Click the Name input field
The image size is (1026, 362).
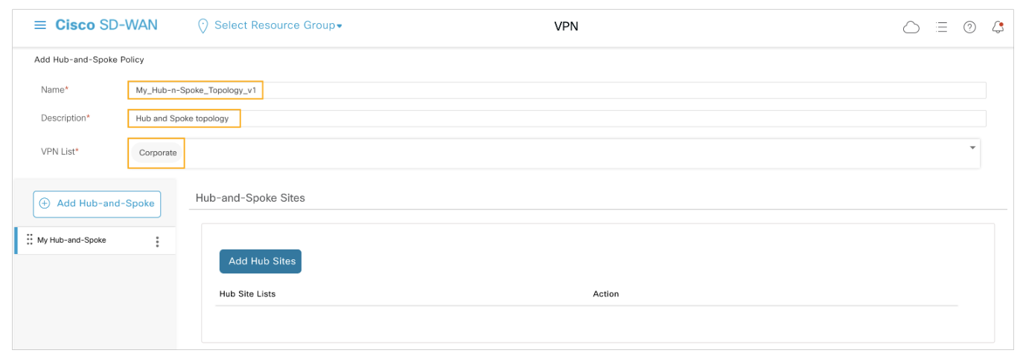(x=557, y=90)
